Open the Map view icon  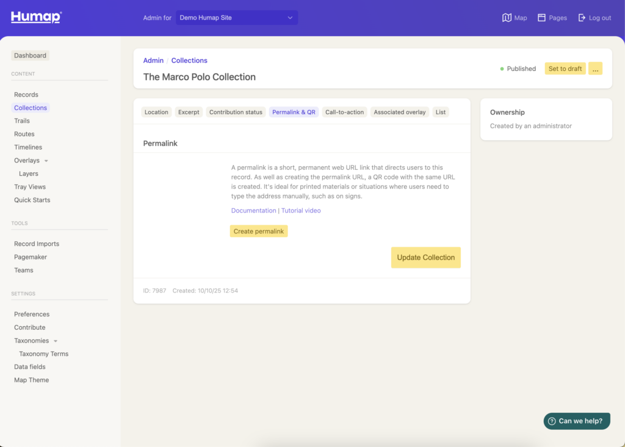[507, 18]
